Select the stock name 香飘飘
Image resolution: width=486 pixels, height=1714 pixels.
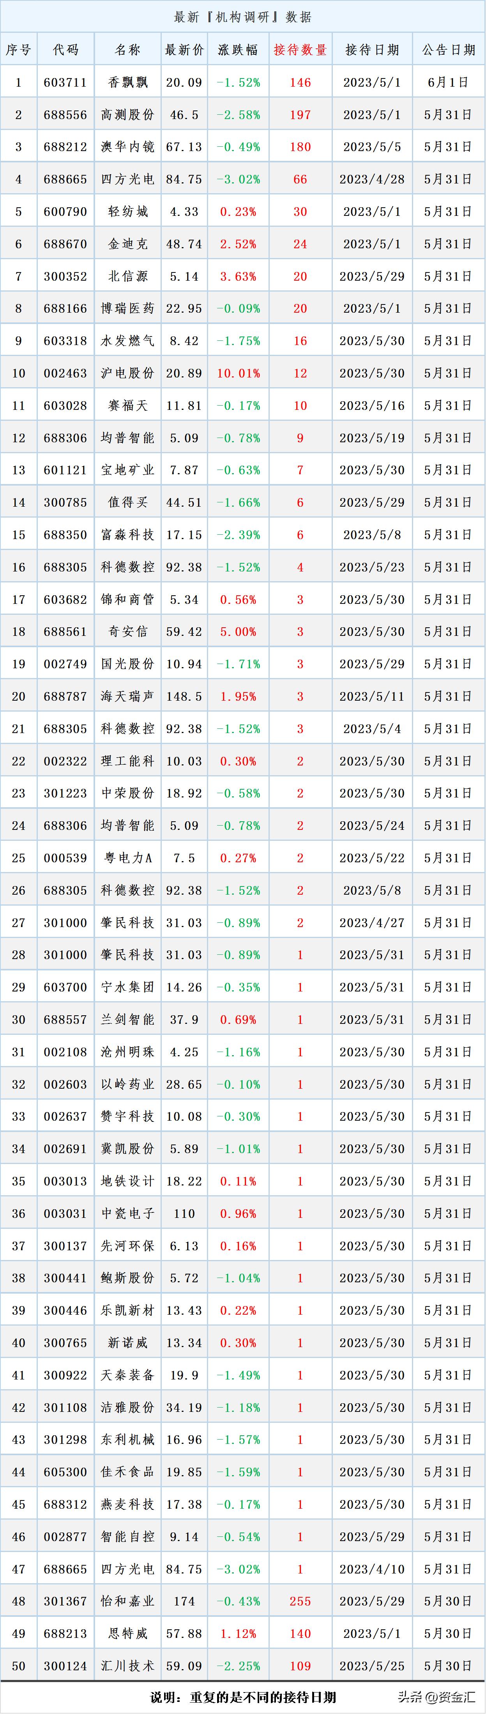pos(127,82)
